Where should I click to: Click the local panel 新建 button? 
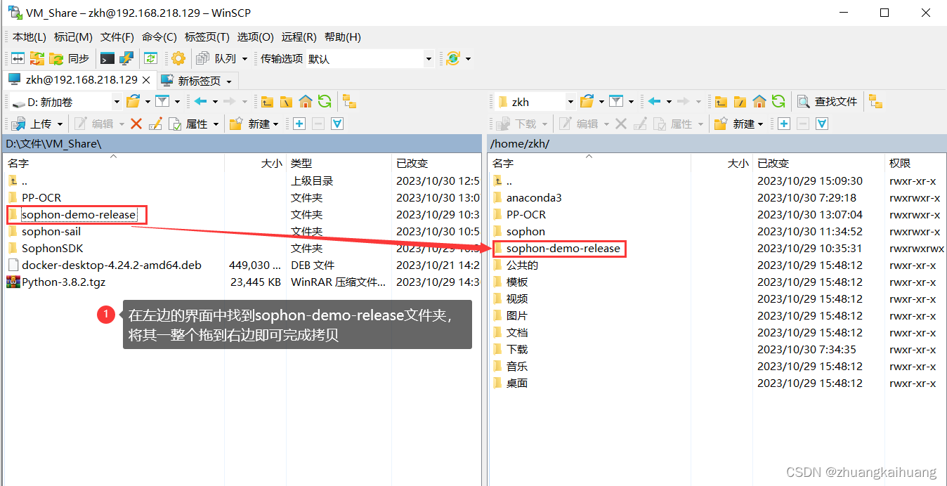tap(252, 124)
